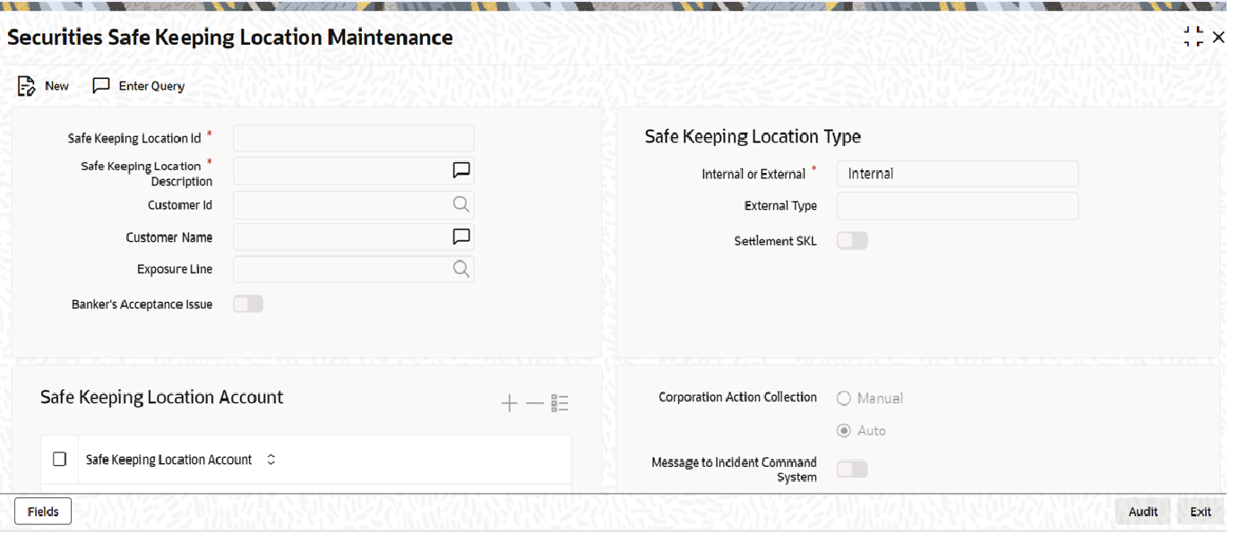Viewport: 1240px width, 560px height.
Task: Click the Fields button
Action: click(43, 512)
